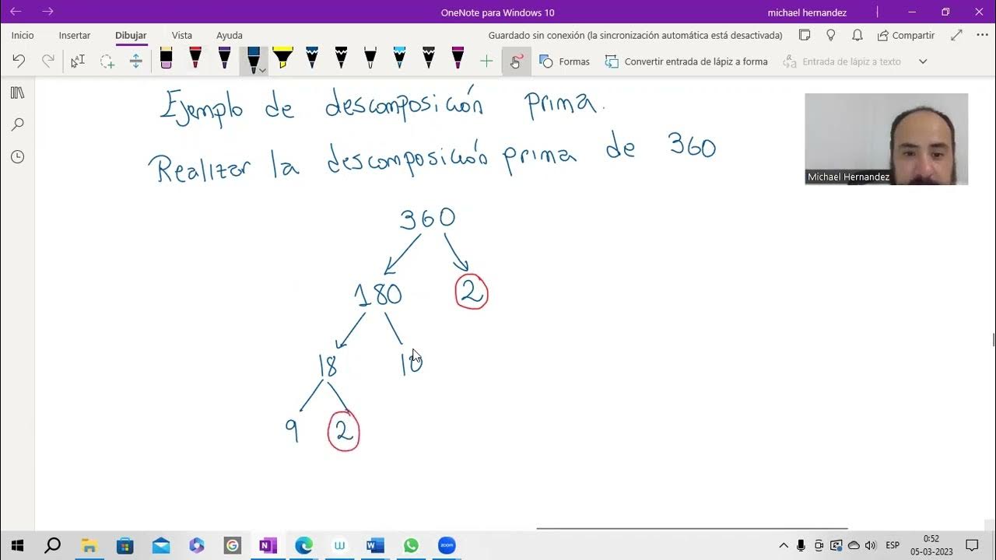Screen dimensions: 996x560
Task: Select the black thin pen with white tip
Action: [x=370, y=58]
